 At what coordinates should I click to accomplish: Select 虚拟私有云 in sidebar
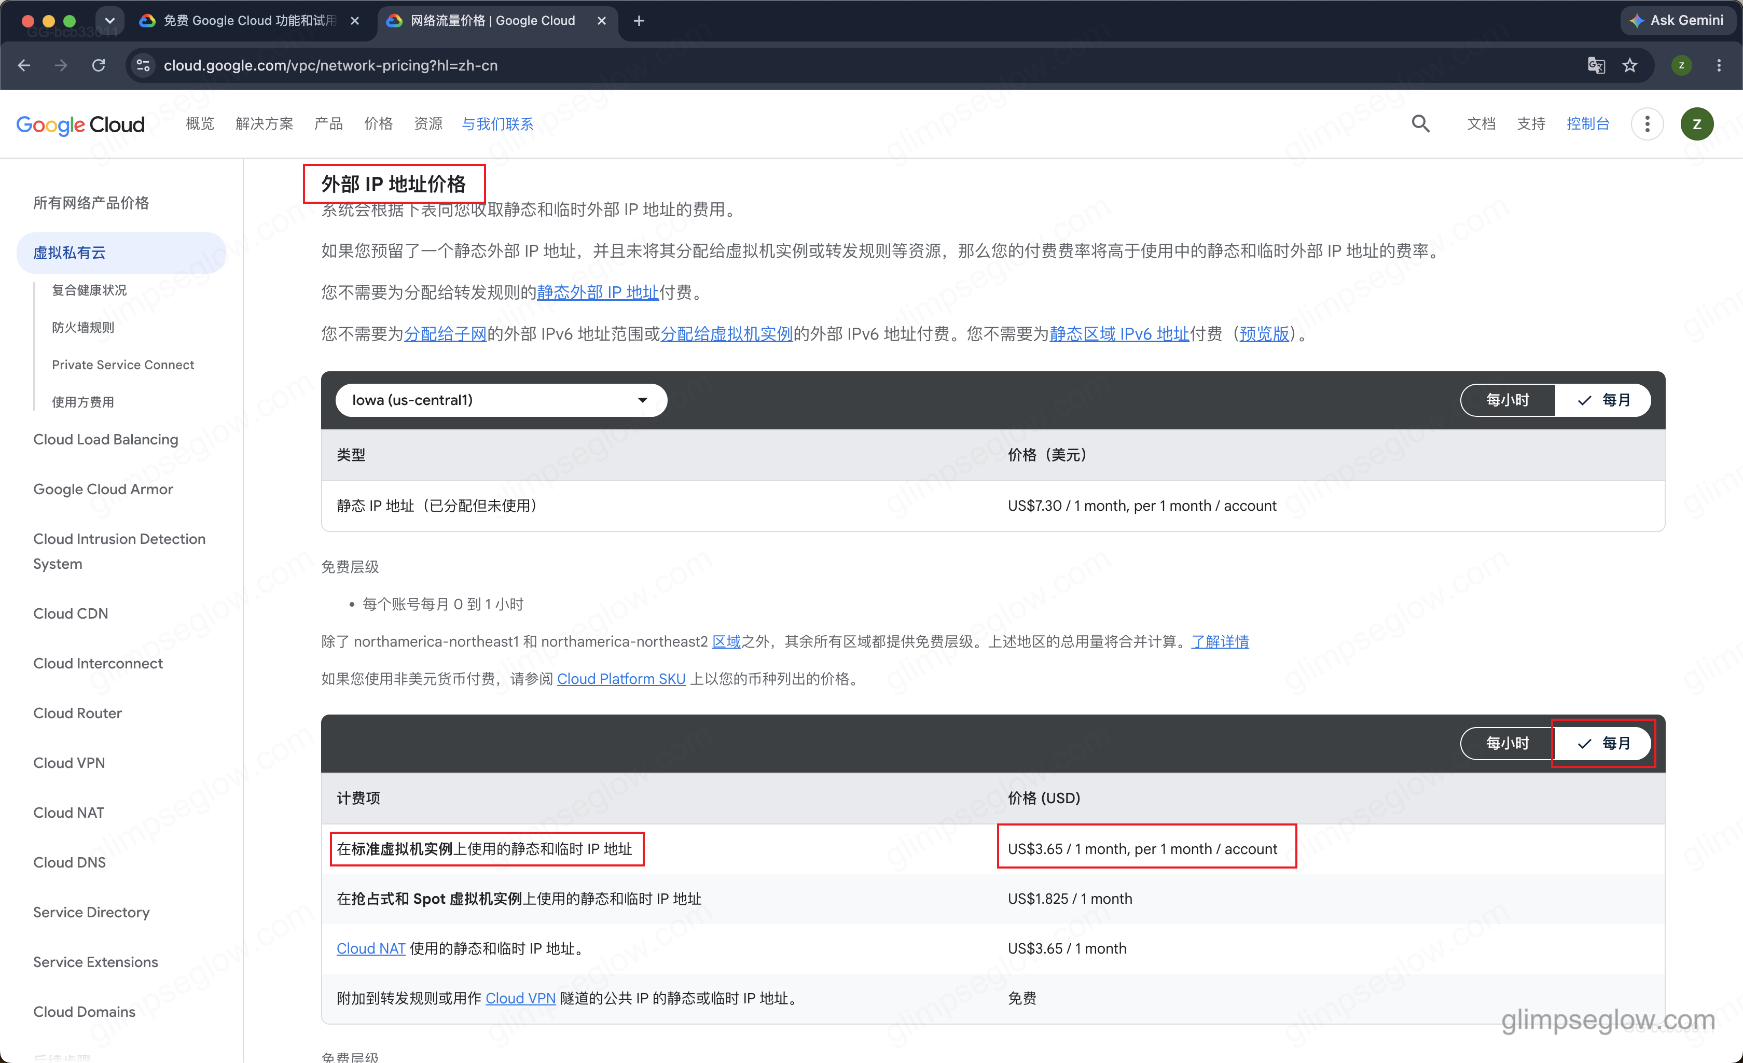(x=121, y=253)
